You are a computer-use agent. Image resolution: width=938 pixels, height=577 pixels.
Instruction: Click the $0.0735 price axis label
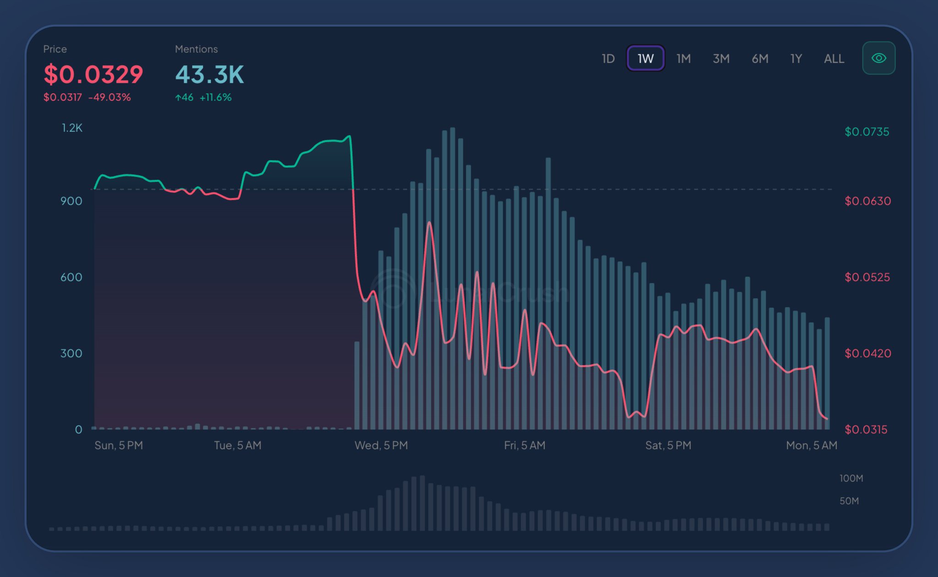coord(867,132)
